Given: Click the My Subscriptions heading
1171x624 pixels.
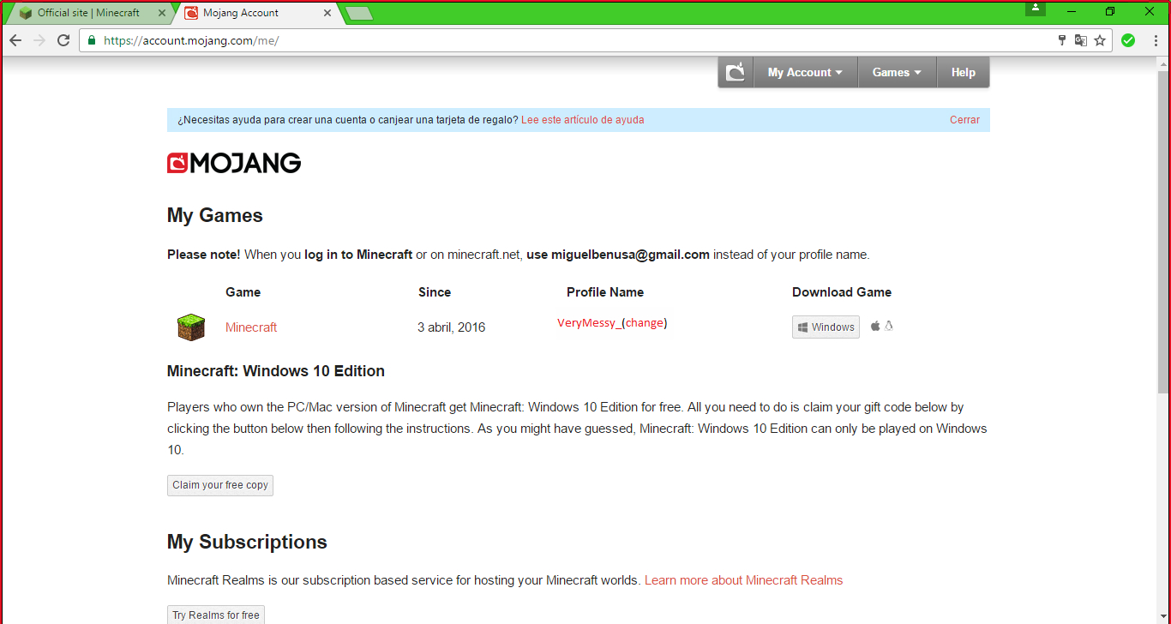Looking at the screenshot, I should point(247,542).
